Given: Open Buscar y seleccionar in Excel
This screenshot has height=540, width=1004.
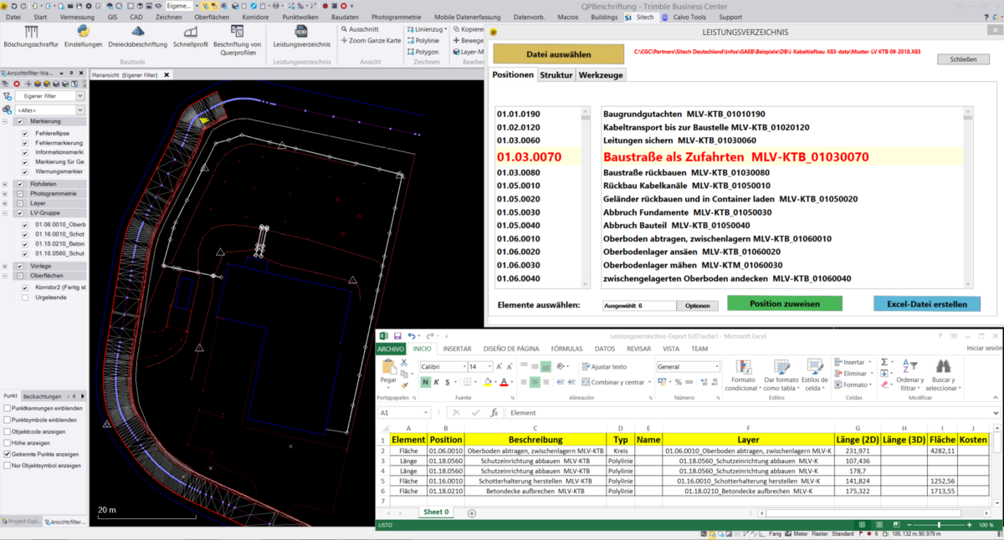Looking at the screenshot, I should [943, 376].
